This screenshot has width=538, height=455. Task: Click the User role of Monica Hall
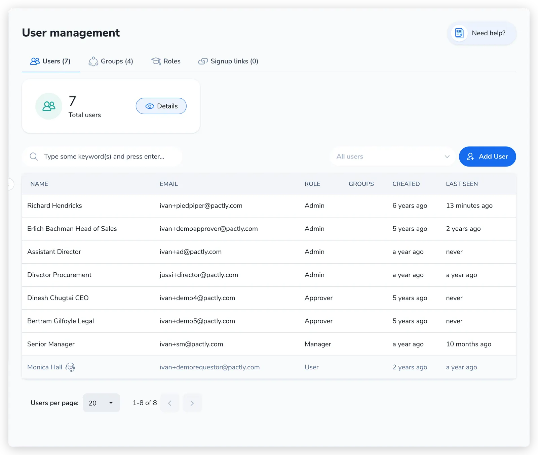click(312, 367)
